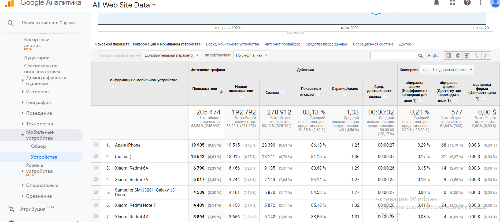The image size is (500, 222).
Task: Click the sidebar search magnifier icon
Action: tap(10, 23)
